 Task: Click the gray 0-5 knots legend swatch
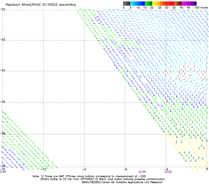click(x=127, y=3)
